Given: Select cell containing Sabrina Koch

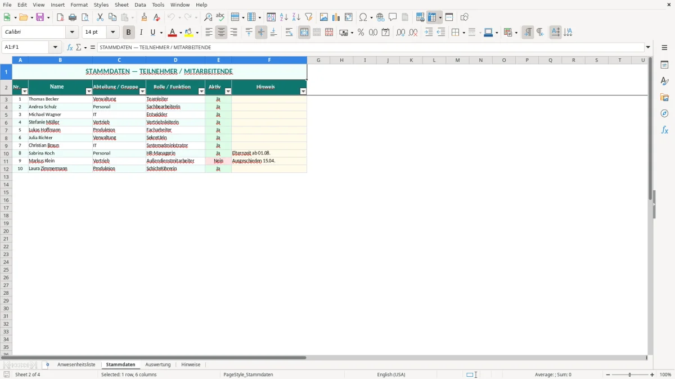Looking at the screenshot, I should [60, 153].
